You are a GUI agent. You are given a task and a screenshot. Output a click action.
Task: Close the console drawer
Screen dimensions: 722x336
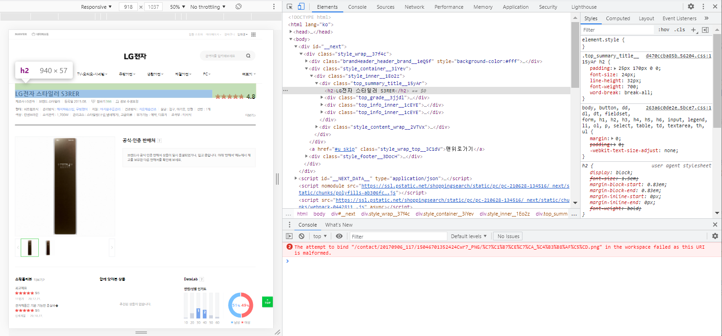(715, 225)
